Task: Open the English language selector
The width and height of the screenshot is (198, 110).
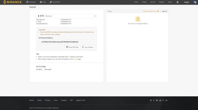Action: (186, 2)
